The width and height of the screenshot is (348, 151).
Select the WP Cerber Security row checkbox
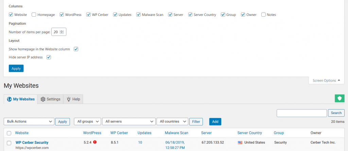pos(9,143)
